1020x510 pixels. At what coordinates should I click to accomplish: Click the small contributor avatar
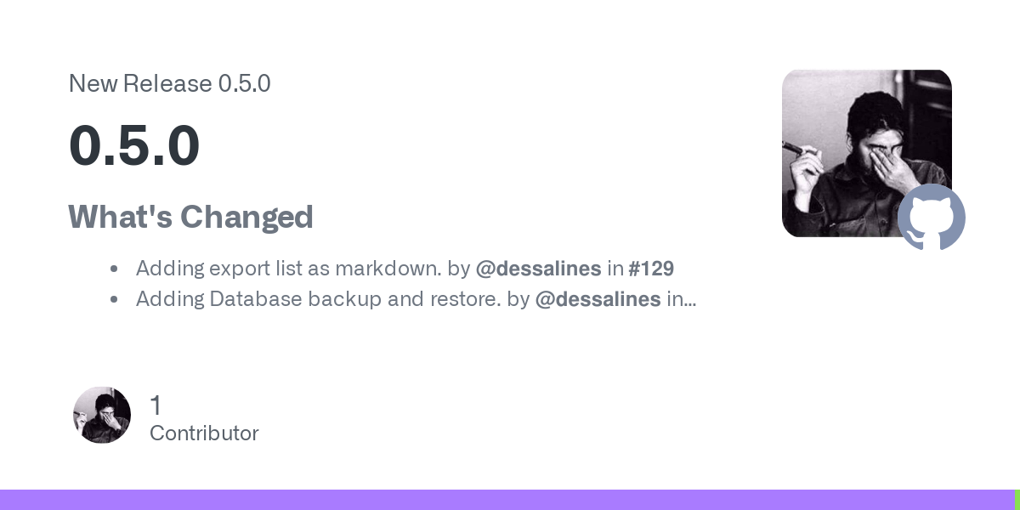coord(102,415)
